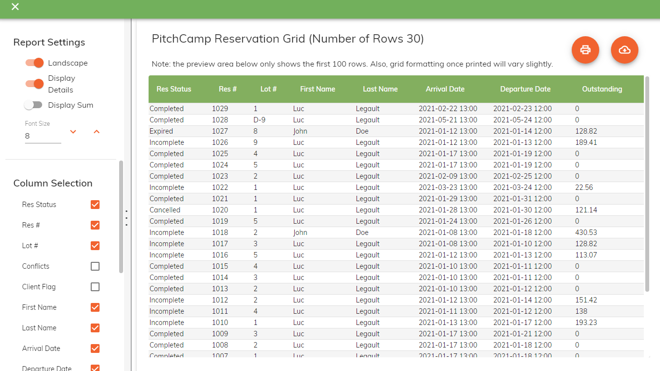Uncheck the Lot # column checkbox
660x371 pixels.
pos(95,246)
